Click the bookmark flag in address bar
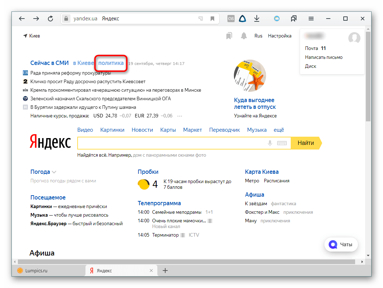The height and width of the screenshot is (288, 383). (x=212, y=19)
